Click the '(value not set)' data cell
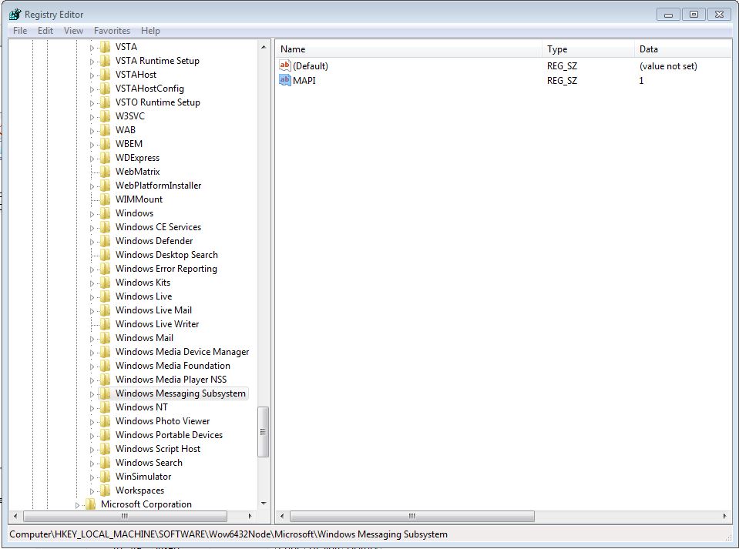739x549 pixels. click(668, 66)
